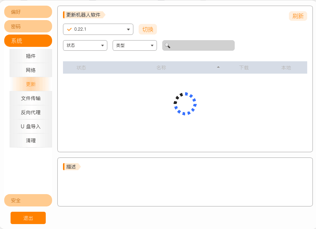This screenshot has width=316, height=229.
Task: Expand the 状态 filter dropdown
Action: [x=85, y=45]
